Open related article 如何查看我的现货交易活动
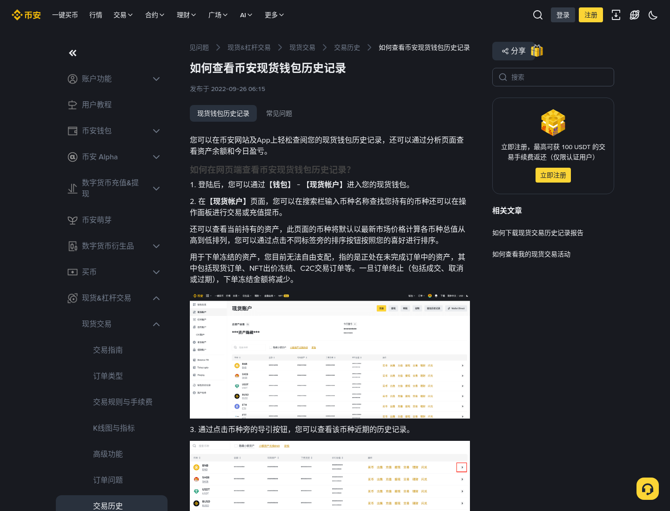Viewport: 670px width, 511px height. point(531,254)
